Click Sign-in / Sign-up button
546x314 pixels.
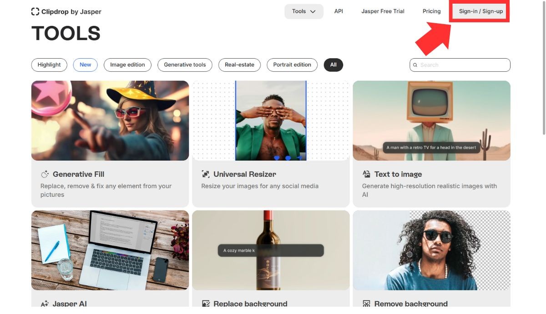pos(480,11)
